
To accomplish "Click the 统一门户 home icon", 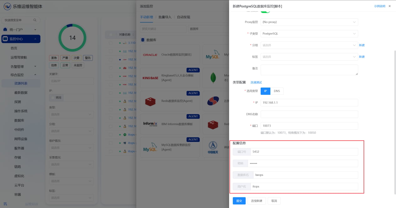I will click(x=5, y=30).
